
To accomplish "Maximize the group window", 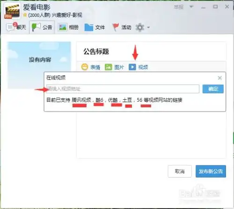I will [x=215, y=7].
